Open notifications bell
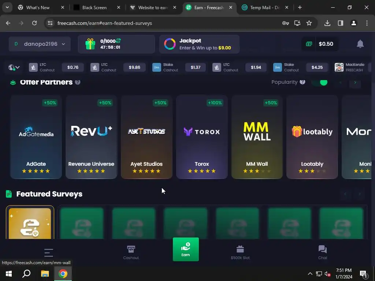The height and width of the screenshot is (281, 375). click(x=360, y=44)
